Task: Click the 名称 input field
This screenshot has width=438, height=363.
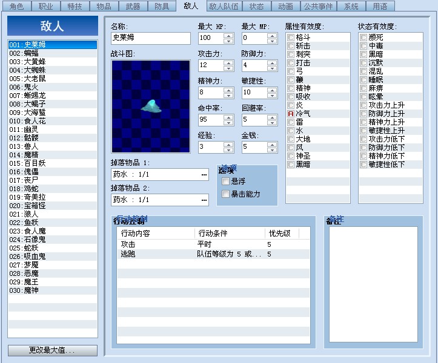Action: click(151, 38)
